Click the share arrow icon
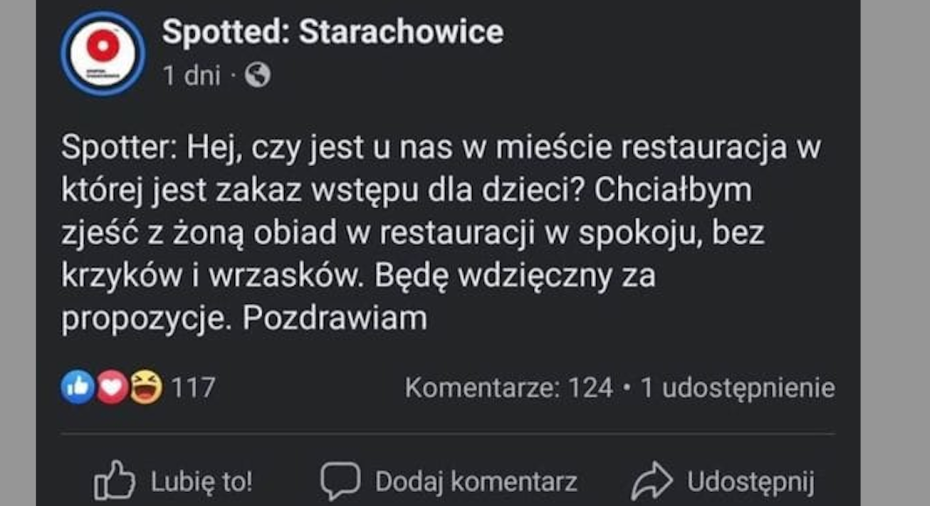This screenshot has width=930, height=506. (651, 482)
